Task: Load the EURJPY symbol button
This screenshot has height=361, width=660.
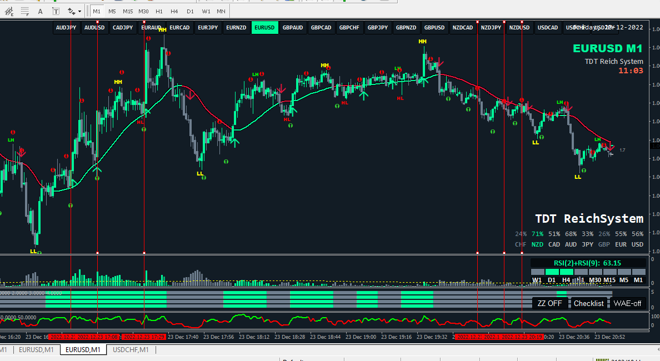Action: tap(208, 27)
